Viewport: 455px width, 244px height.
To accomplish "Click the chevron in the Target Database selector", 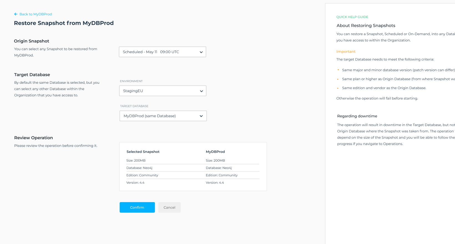I will (201, 116).
